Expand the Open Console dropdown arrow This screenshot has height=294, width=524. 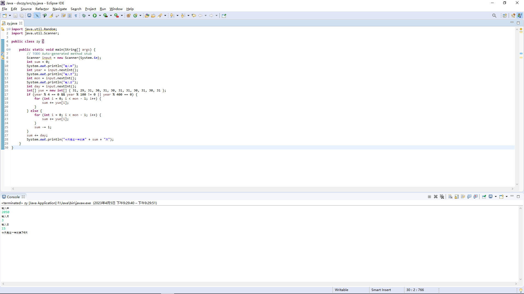(507, 197)
